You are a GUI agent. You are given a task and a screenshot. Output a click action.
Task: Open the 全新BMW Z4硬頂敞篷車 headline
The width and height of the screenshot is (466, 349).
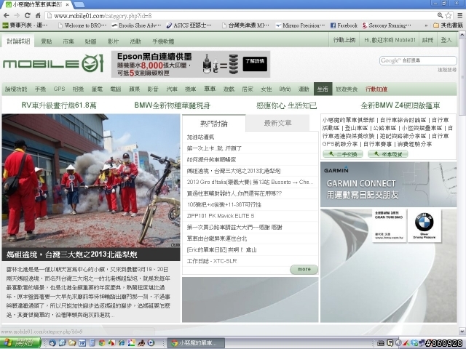(400, 105)
